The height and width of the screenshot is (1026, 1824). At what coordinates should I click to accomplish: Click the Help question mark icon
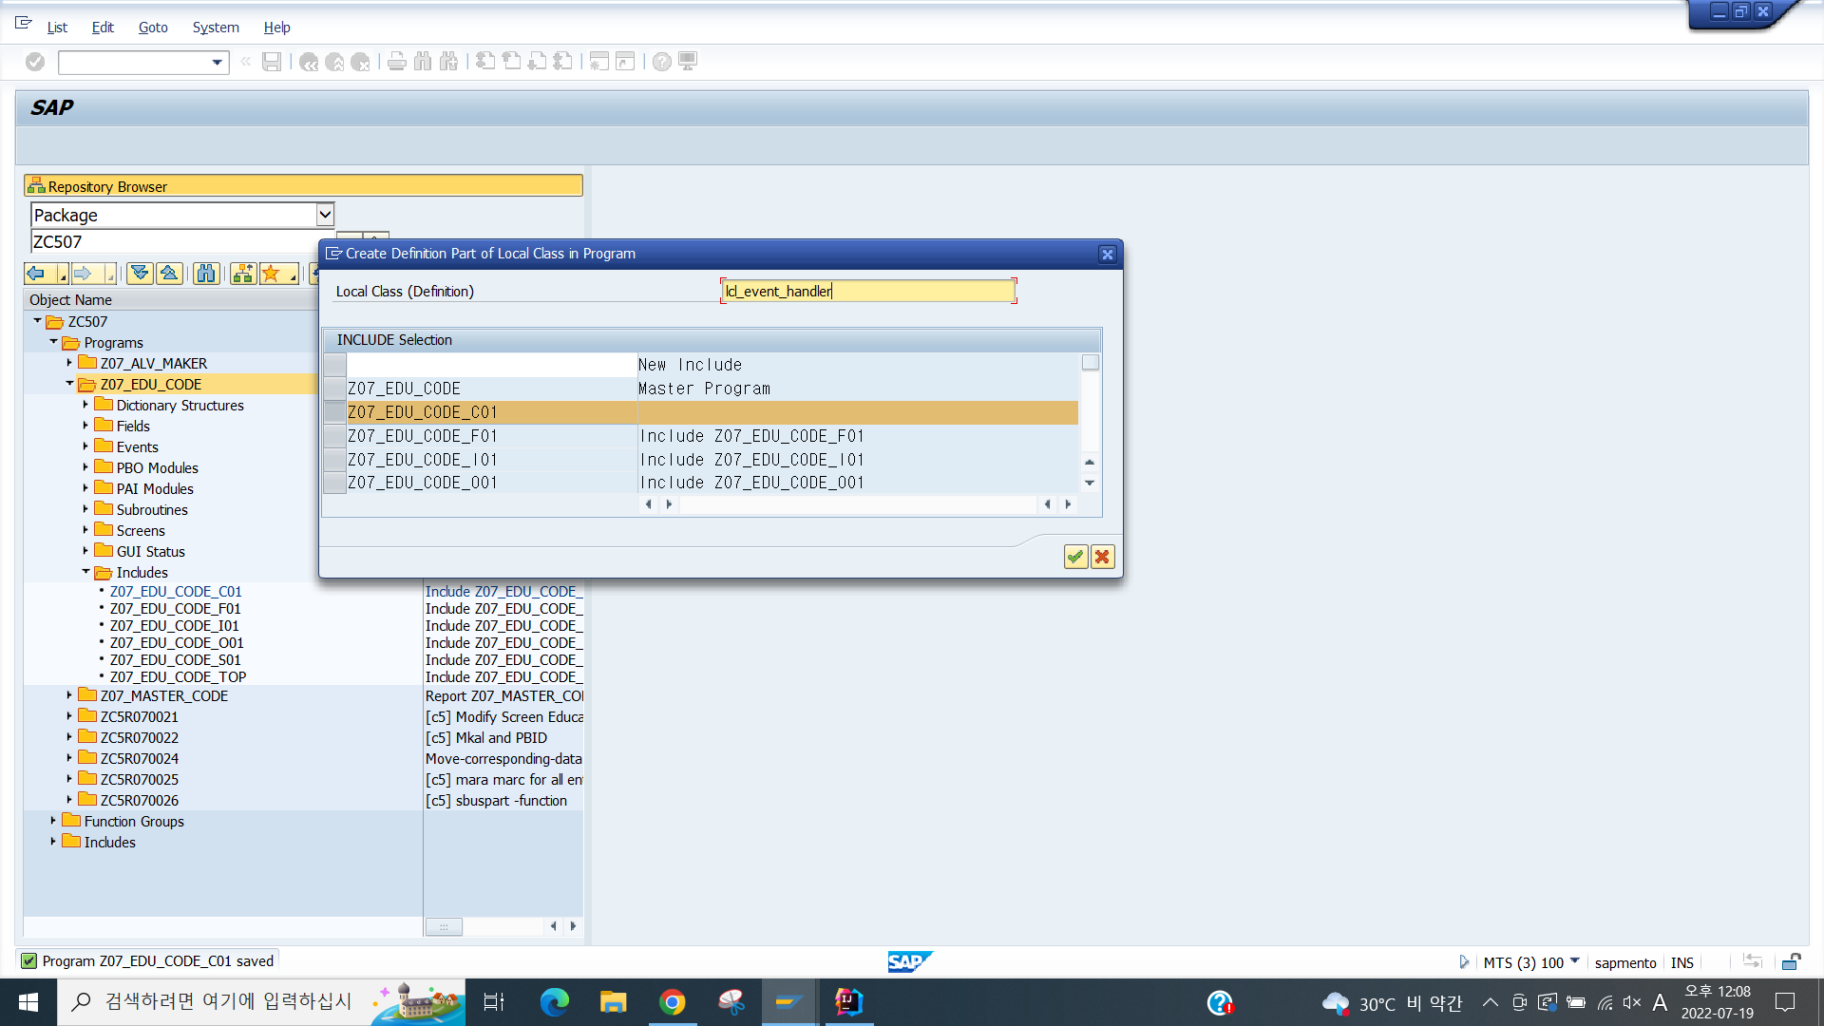[662, 62]
